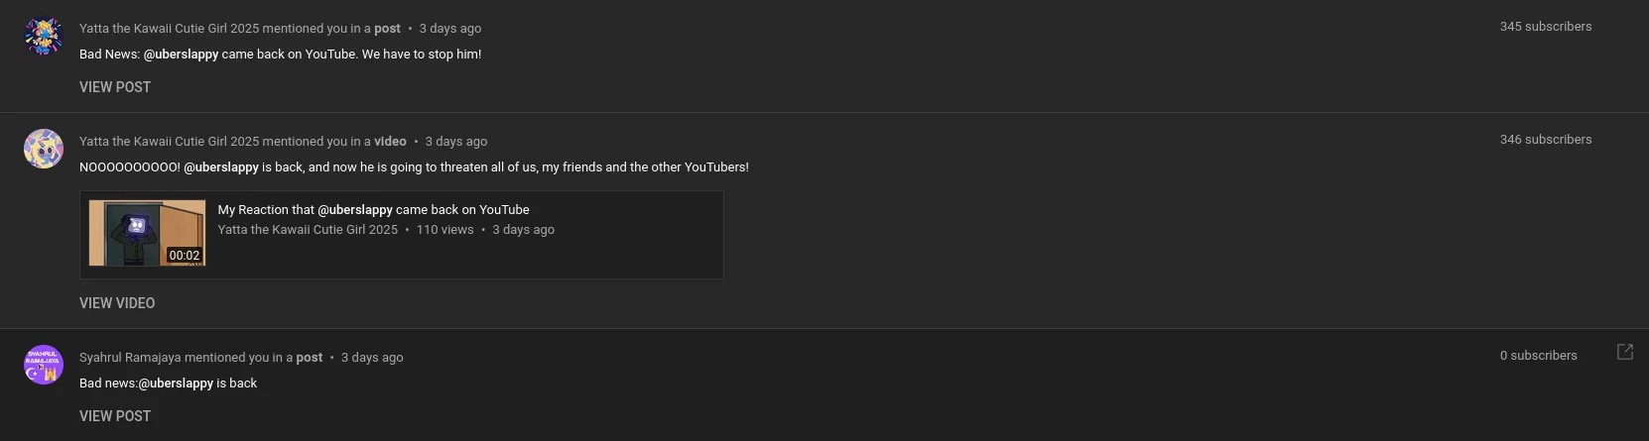1649x441 pixels.
Task: Click @uberslappy in 'came back on YouTube' post text
Action: pyautogui.click(x=181, y=55)
